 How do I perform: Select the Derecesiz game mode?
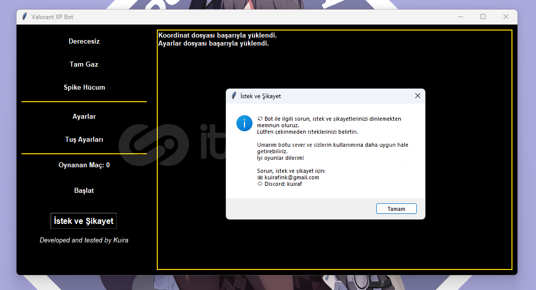tap(84, 42)
